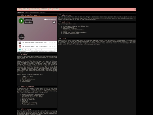This screenshot has width=153, height=115.
Task: Click GODDAMNITALL track album thumbnail
Action: pyautogui.click(x=20, y=43)
